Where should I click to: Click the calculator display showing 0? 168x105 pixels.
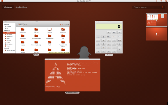point(109,27)
